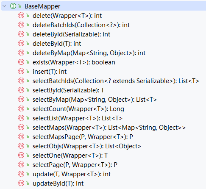This screenshot has height=189, width=206.
Task: Select selectList(Wrapper<T>) method
Action: pos(78,118)
